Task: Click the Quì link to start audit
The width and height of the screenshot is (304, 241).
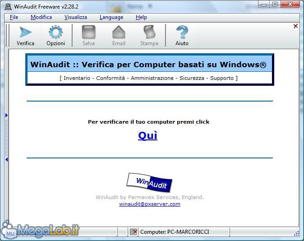Action: click(148, 135)
